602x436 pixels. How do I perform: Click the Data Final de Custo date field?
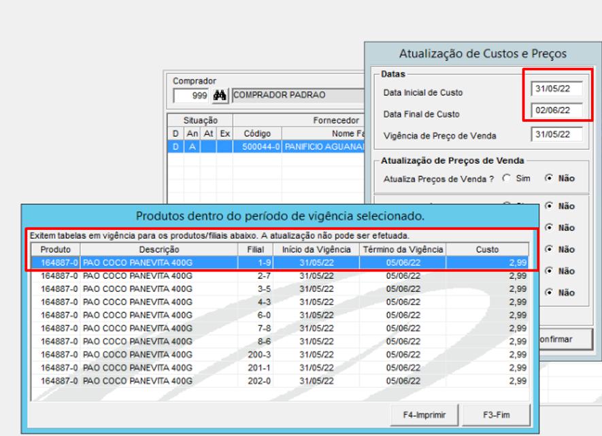click(x=556, y=110)
